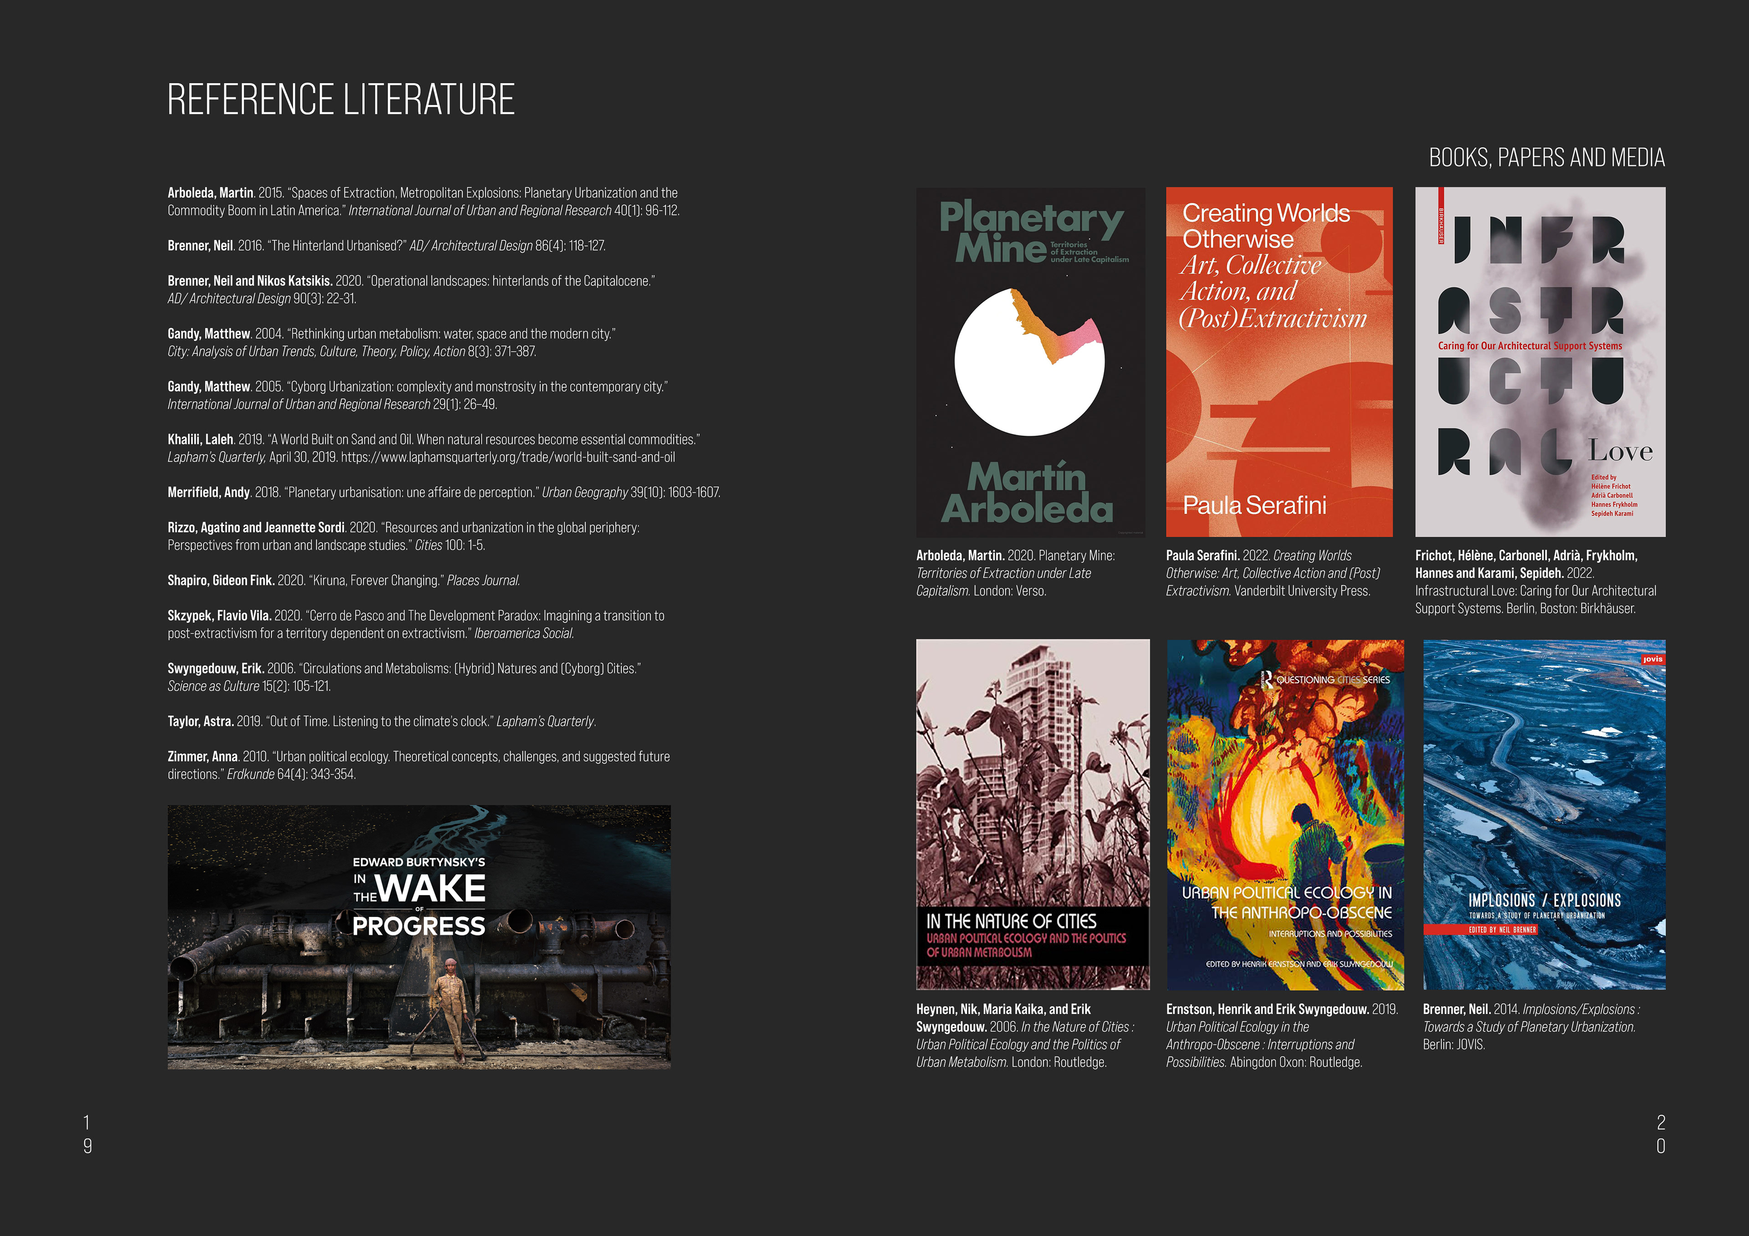The height and width of the screenshot is (1236, 1749).
Task: Click page number 20 on right
Action: pos(1661,1133)
